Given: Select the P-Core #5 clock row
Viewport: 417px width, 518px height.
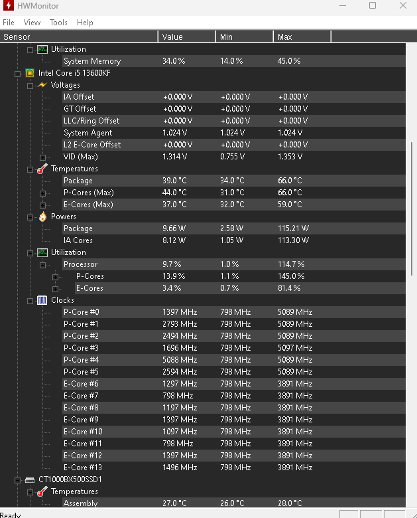Looking at the screenshot, I should 234,372.
